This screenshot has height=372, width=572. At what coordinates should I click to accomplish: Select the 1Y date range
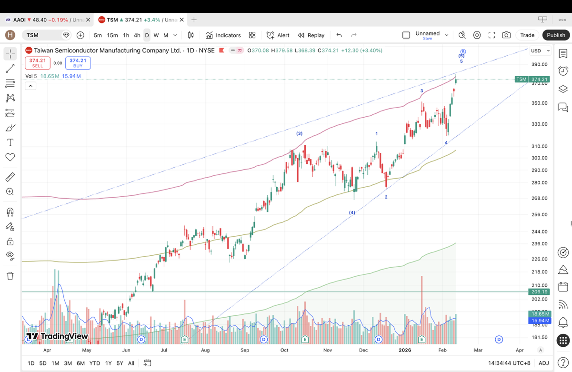(108, 363)
